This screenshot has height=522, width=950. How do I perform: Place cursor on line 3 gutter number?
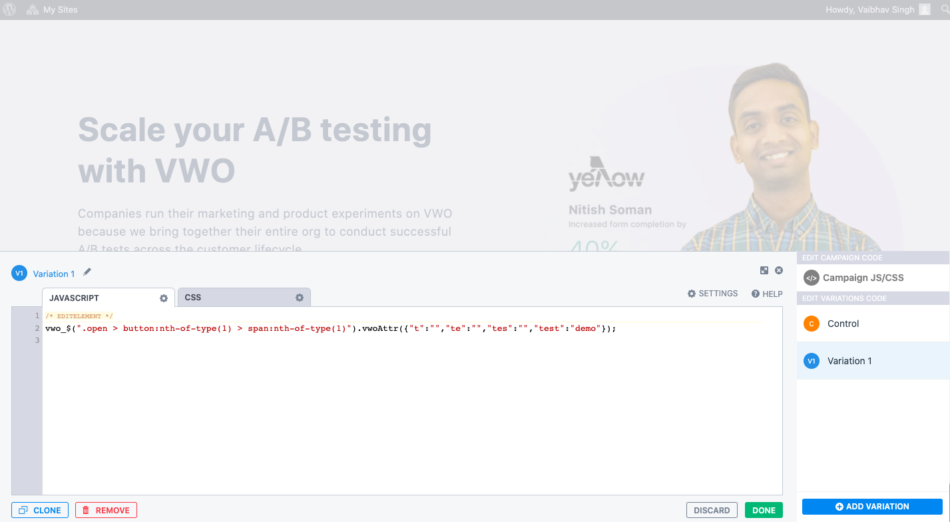38,340
